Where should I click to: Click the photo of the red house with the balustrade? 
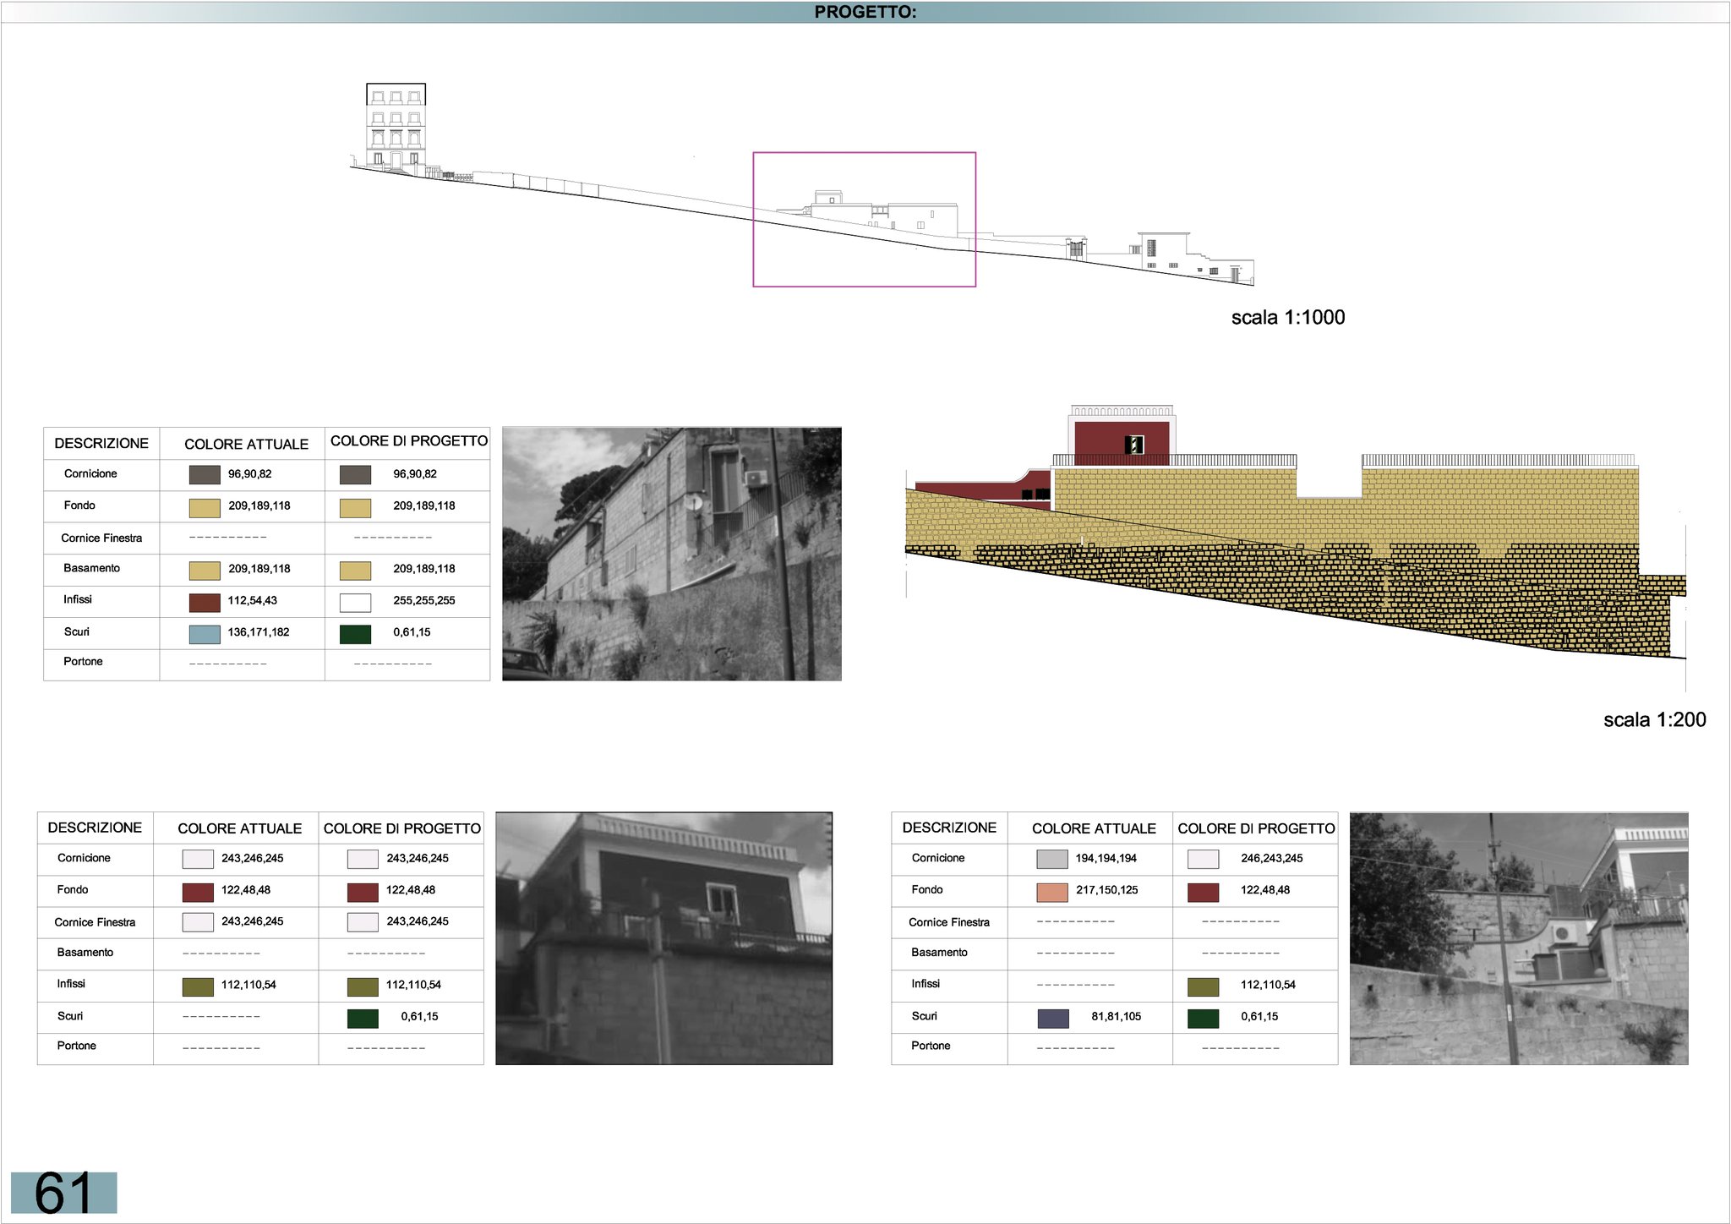pos(663,938)
